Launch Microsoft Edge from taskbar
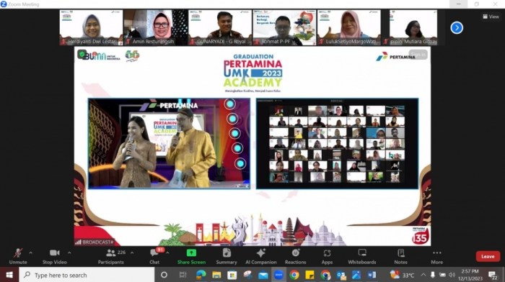This screenshot has width=505, height=282. click(201, 275)
